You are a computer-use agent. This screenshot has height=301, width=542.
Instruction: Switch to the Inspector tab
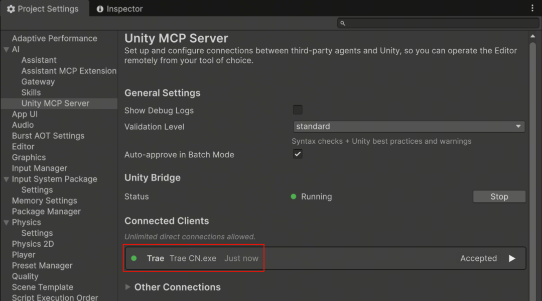click(119, 9)
